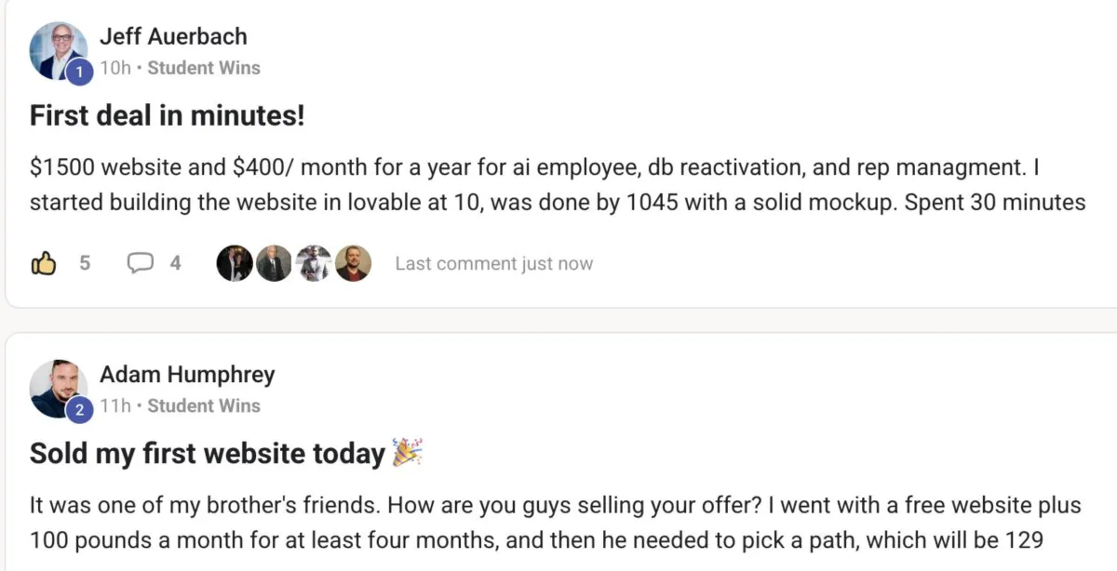Open the second commenter avatar in the row

click(274, 263)
